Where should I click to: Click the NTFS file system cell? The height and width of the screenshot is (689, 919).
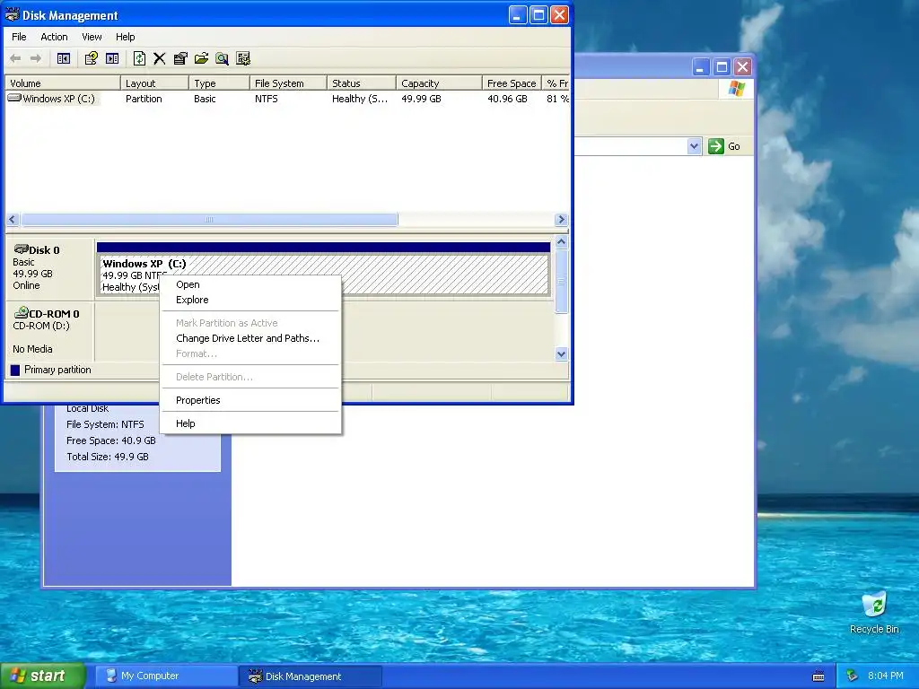click(266, 99)
